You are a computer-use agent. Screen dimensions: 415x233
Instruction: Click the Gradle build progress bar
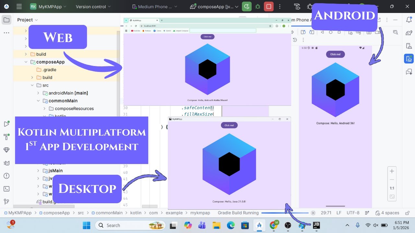click(285, 213)
